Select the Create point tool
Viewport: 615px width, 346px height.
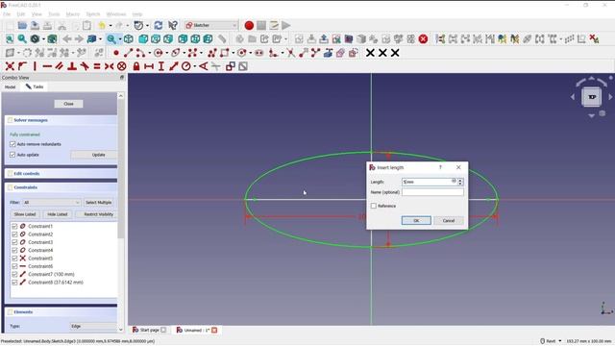click(116, 53)
